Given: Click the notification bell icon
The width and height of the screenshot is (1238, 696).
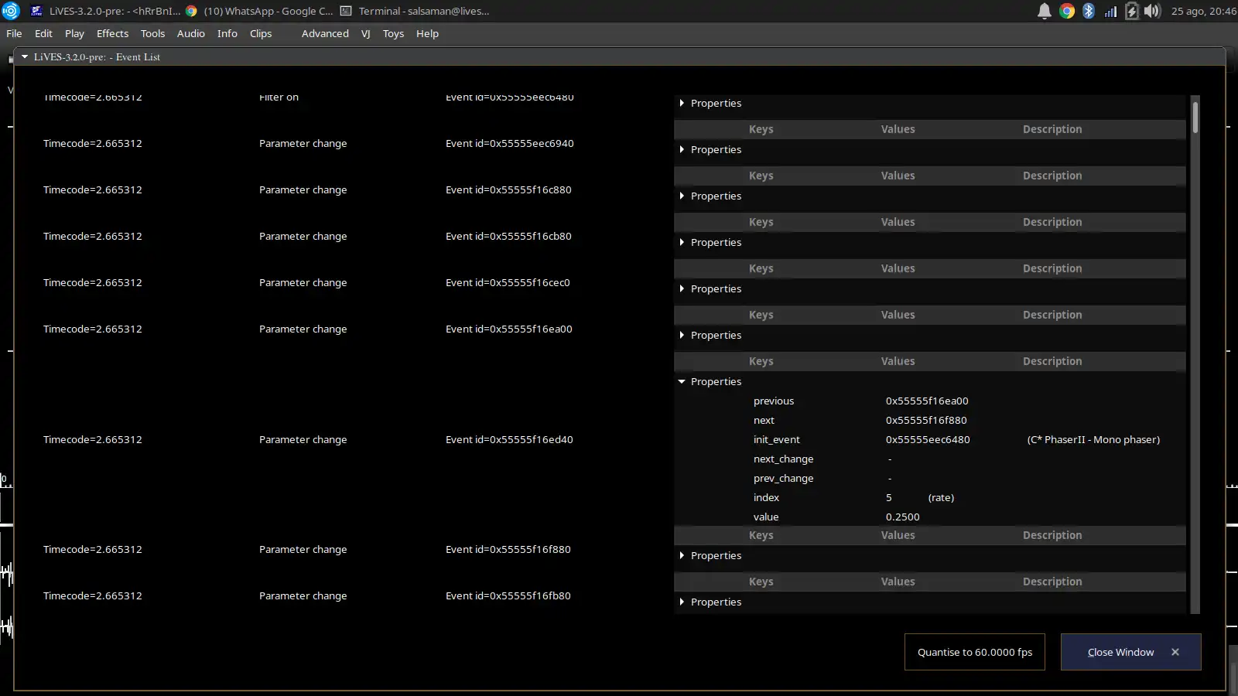Looking at the screenshot, I should (x=1044, y=11).
